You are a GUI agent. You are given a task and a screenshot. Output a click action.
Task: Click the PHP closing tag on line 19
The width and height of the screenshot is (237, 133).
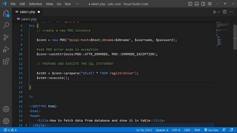click(31, 97)
